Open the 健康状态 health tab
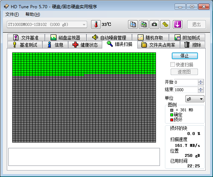The image size is (213, 177). click(x=85, y=45)
